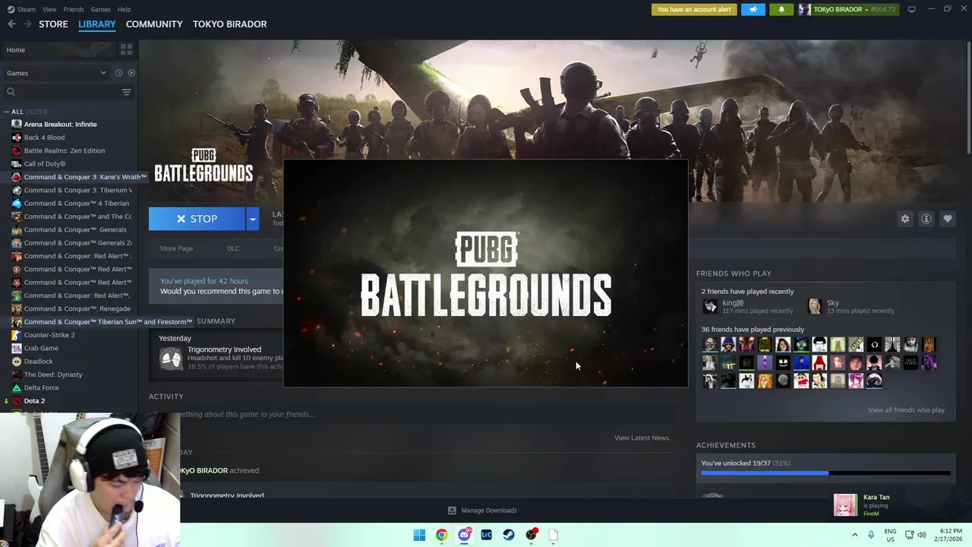Open Manage Downloads
The image size is (972, 547).
pos(483,511)
